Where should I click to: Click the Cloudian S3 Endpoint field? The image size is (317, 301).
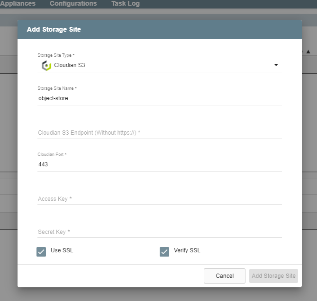(x=159, y=133)
